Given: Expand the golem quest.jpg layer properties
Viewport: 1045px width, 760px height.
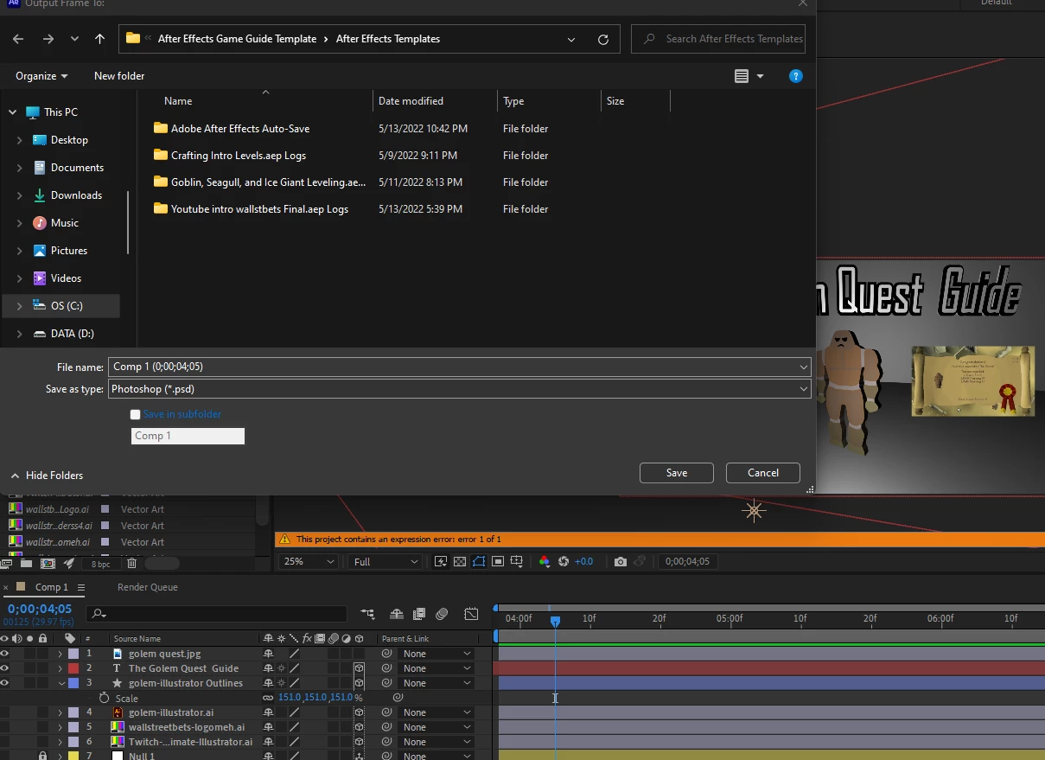Looking at the screenshot, I should [x=61, y=654].
